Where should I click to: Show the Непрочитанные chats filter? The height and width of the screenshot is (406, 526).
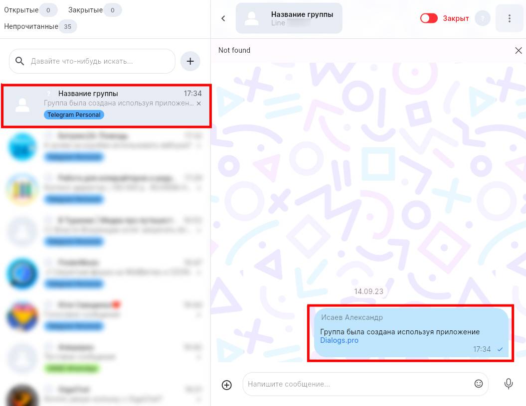40,26
